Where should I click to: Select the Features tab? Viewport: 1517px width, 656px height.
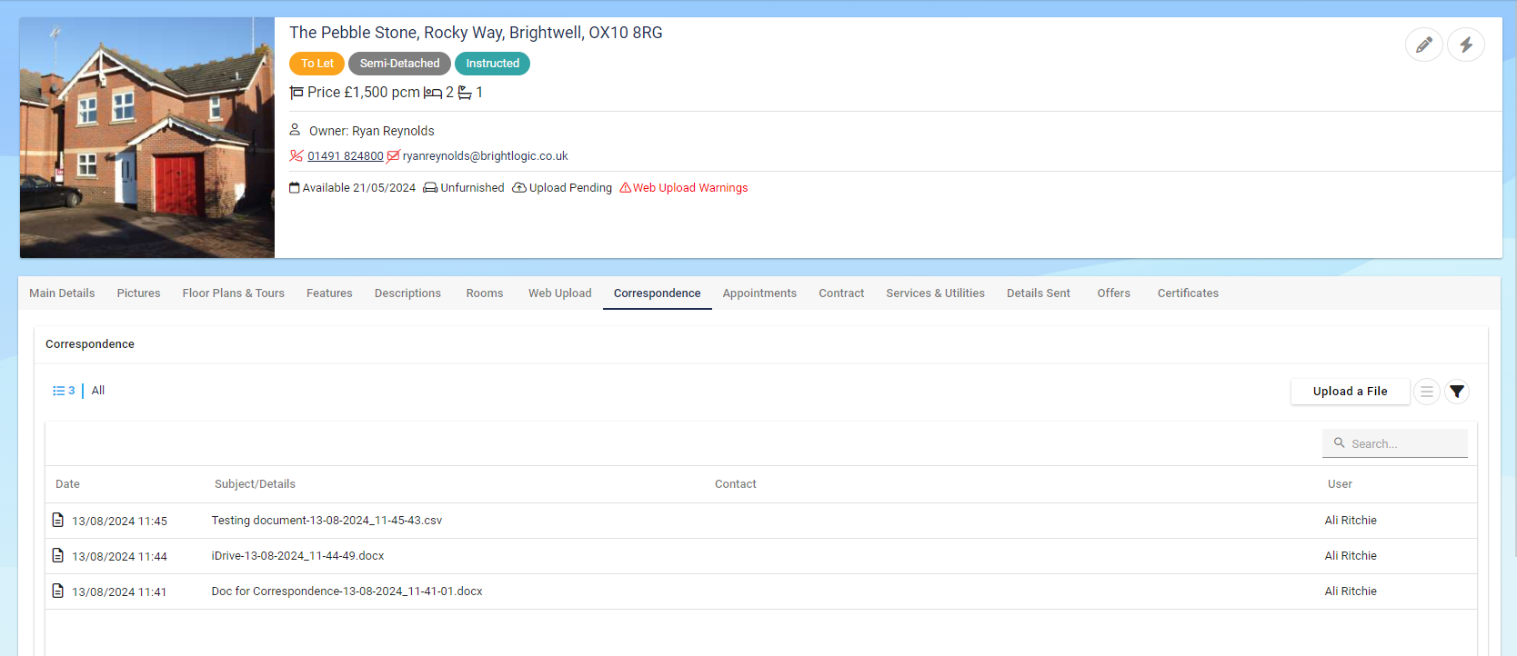pos(329,293)
